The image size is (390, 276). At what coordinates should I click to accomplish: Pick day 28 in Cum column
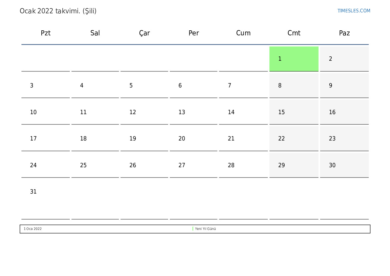coord(243,165)
